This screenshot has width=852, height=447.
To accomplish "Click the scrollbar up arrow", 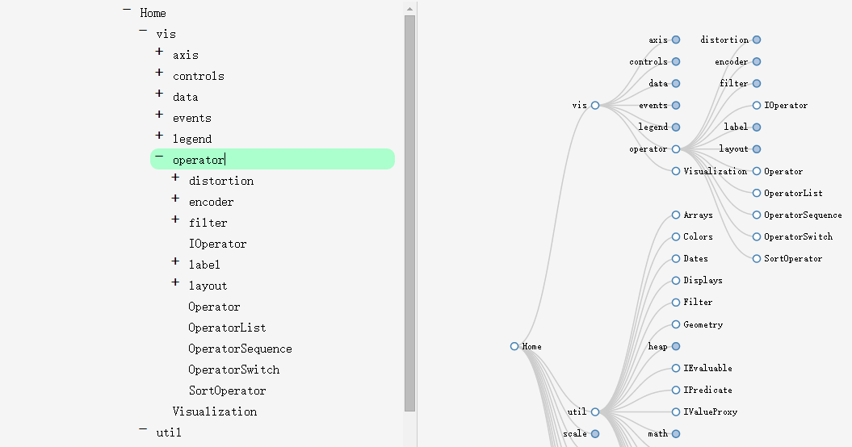I will 409,9.
